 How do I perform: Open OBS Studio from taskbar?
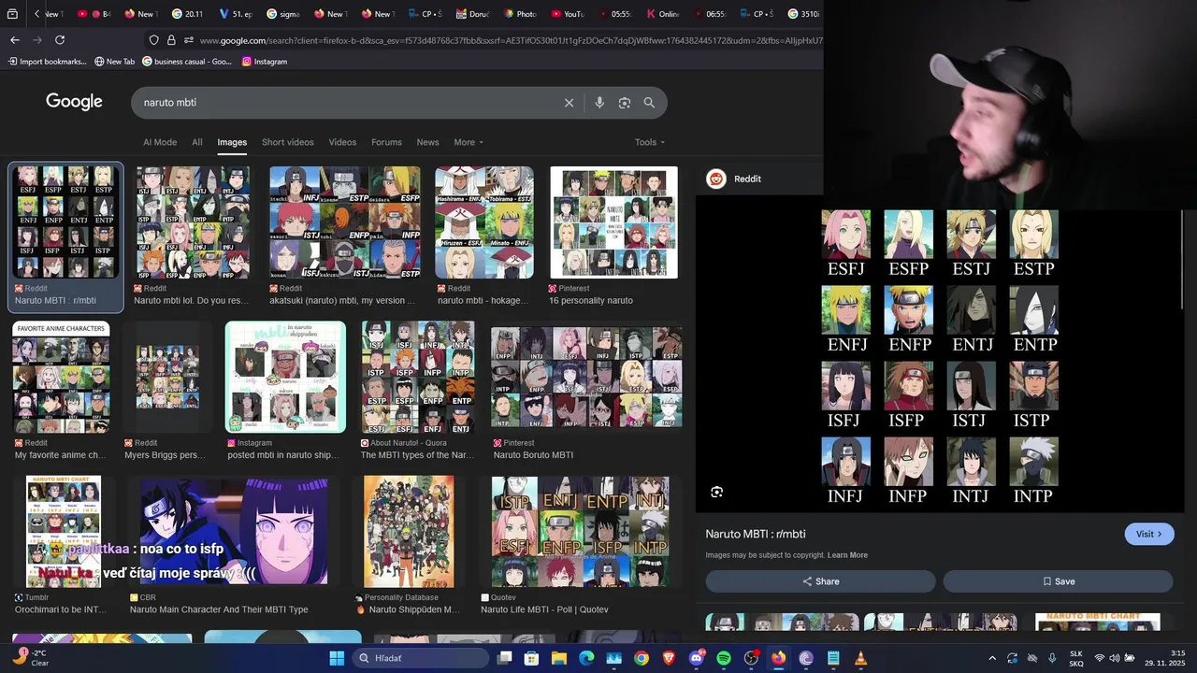[x=751, y=658]
